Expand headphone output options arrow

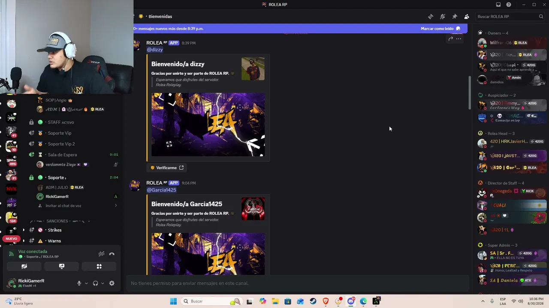(x=103, y=283)
